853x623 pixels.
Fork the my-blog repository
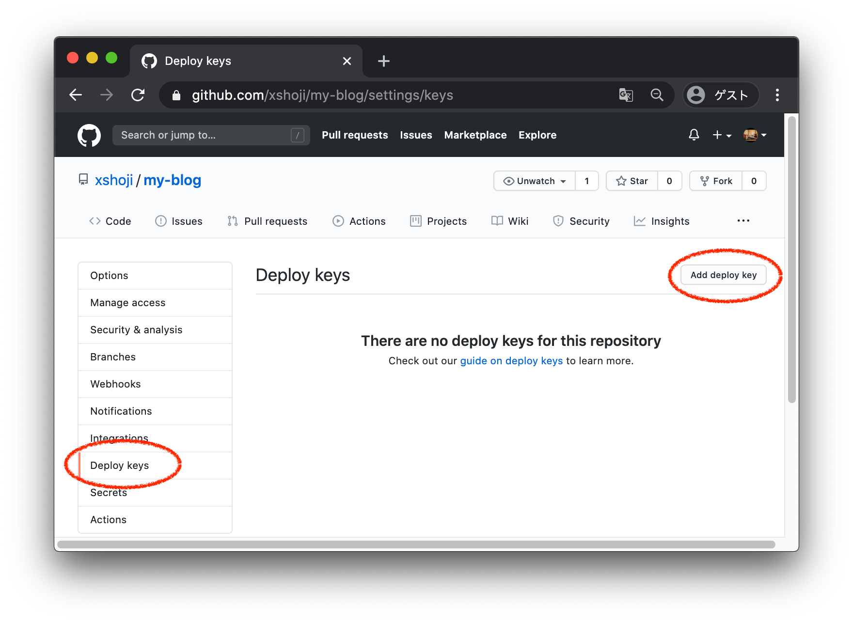716,181
